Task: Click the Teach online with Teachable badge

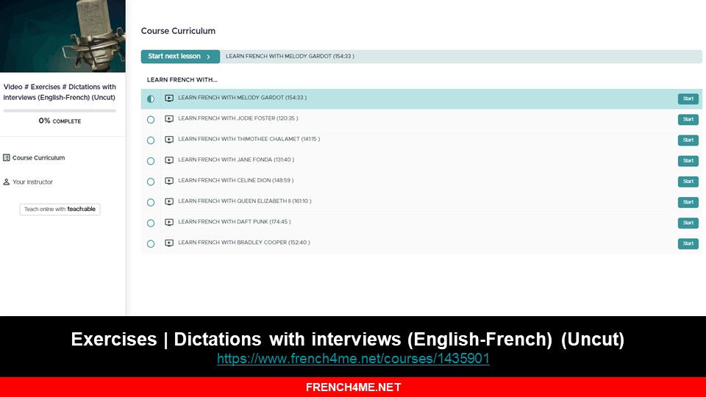Action: [x=60, y=210]
